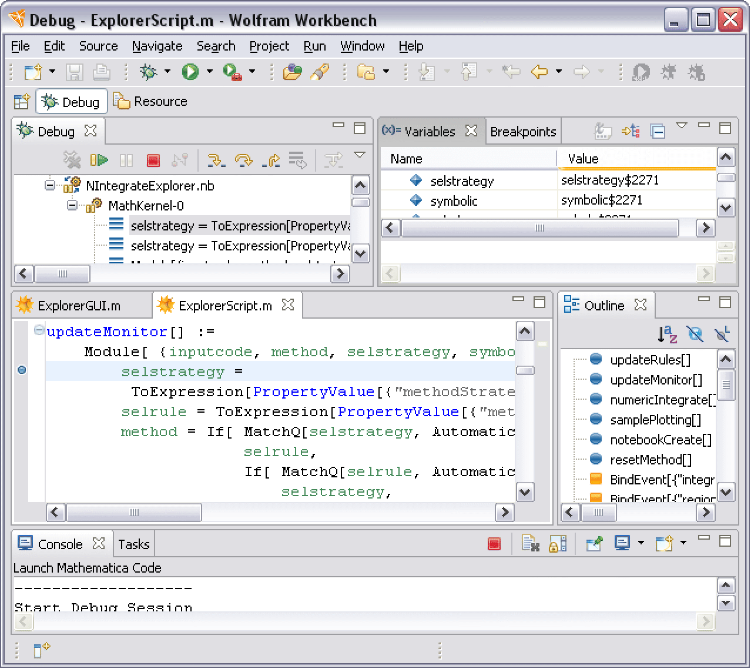The height and width of the screenshot is (669, 751).
Task: Open the External Tools dropdown arrow
Action: 252,72
